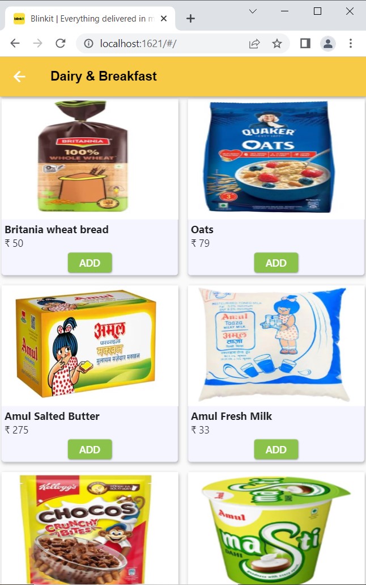Open Chrome three-dot menu

pyautogui.click(x=350, y=43)
